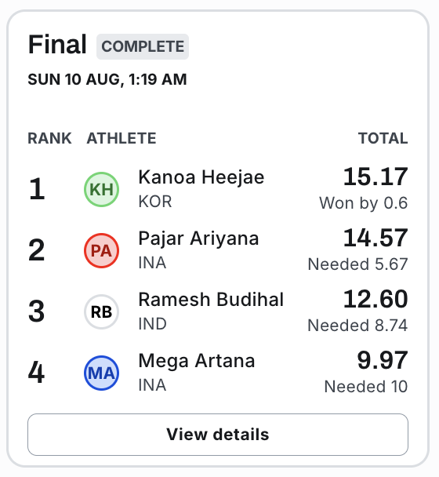Click the TOTAL column header
Screen dimensions: 439x477
coord(383,138)
